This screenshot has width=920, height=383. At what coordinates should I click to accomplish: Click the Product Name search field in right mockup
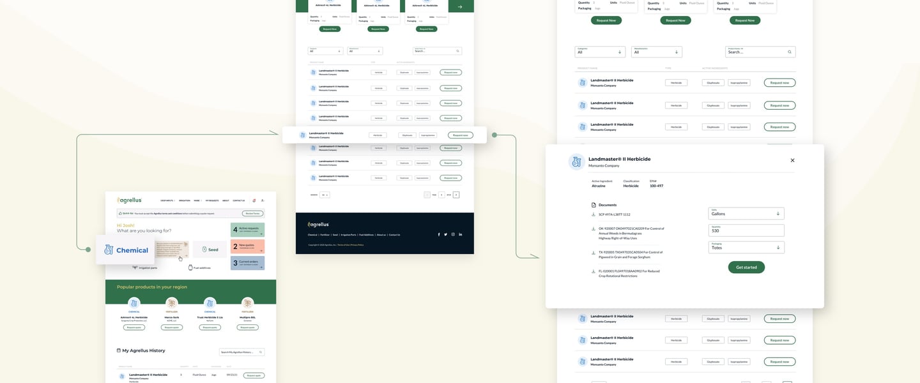(760, 52)
